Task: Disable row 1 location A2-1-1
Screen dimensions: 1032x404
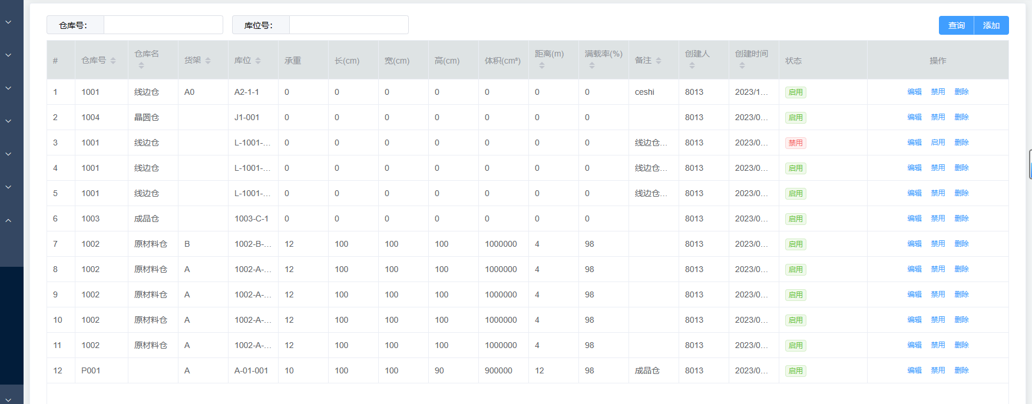Action: click(x=938, y=92)
